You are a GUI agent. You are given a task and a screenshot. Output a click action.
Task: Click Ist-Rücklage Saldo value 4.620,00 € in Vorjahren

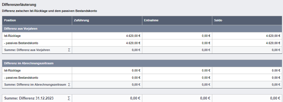pos(273,36)
